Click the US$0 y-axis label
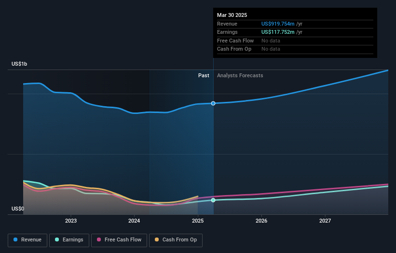The image size is (396, 253). click(x=18, y=209)
